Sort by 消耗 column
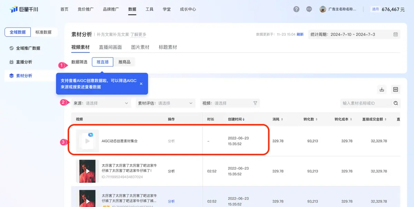The height and width of the screenshot is (207, 414). point(282,119)
